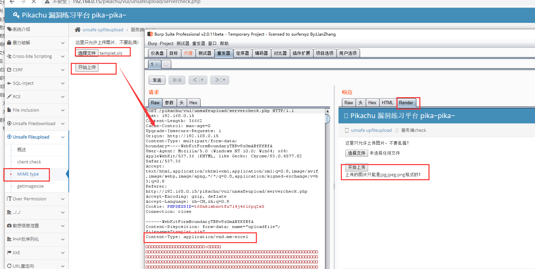Click the request pane vertical scrollbar
The image size is (535, 269).
pyautogui.click(x=327, y=119)
